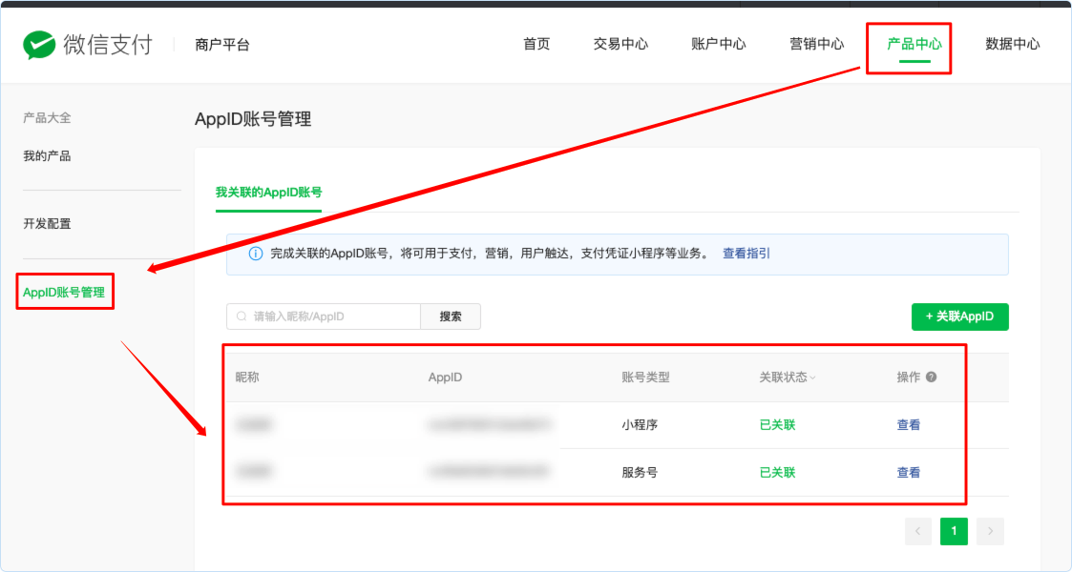Image resolution: width=1072 pixels, height=572 pixels.
Task: Open AppID账号管理 in the sidebar
Action: 64,292
